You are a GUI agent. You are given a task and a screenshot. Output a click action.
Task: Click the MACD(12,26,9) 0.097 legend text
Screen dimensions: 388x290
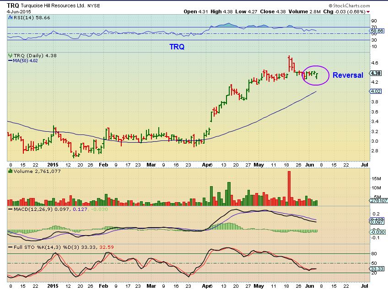tap(42, 209)
